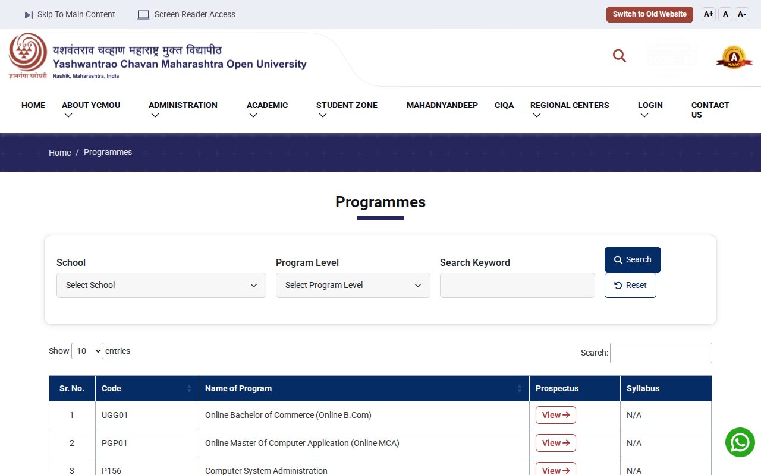The image size is (761, 475).
Task: Click the Reset filter button
Action: coord(630,285)
